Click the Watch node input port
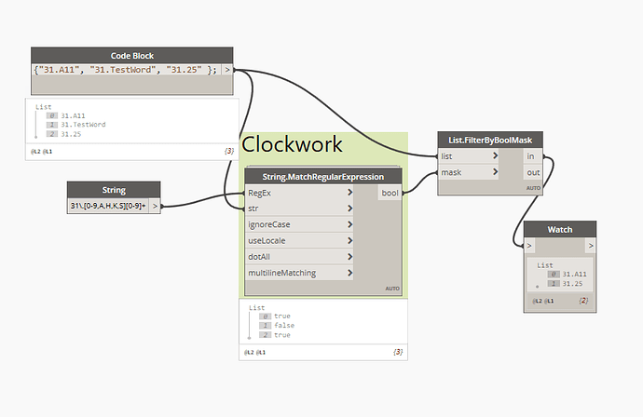This screenshot has height=417, width=643. coord(529,246)
